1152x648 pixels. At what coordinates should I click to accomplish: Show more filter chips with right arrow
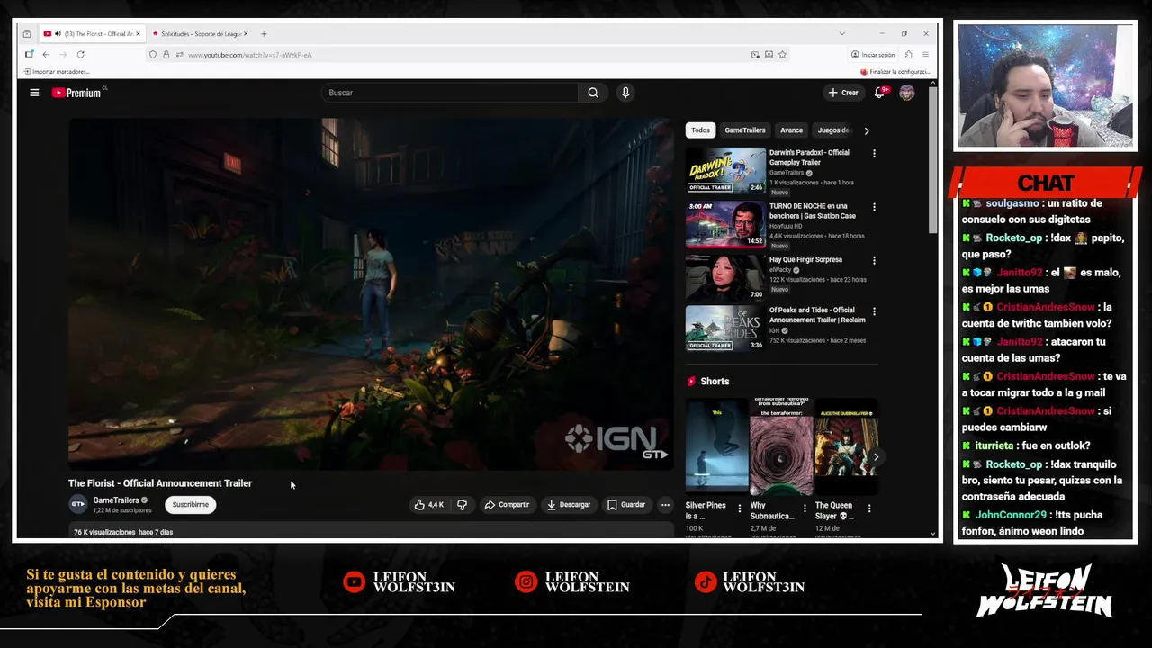click(867, 130)
